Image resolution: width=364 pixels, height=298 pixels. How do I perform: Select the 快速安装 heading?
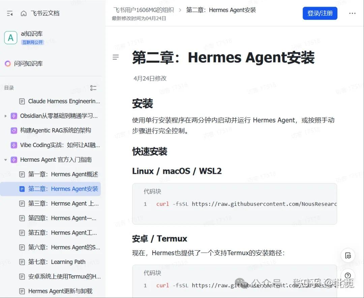tap(150, 151)
